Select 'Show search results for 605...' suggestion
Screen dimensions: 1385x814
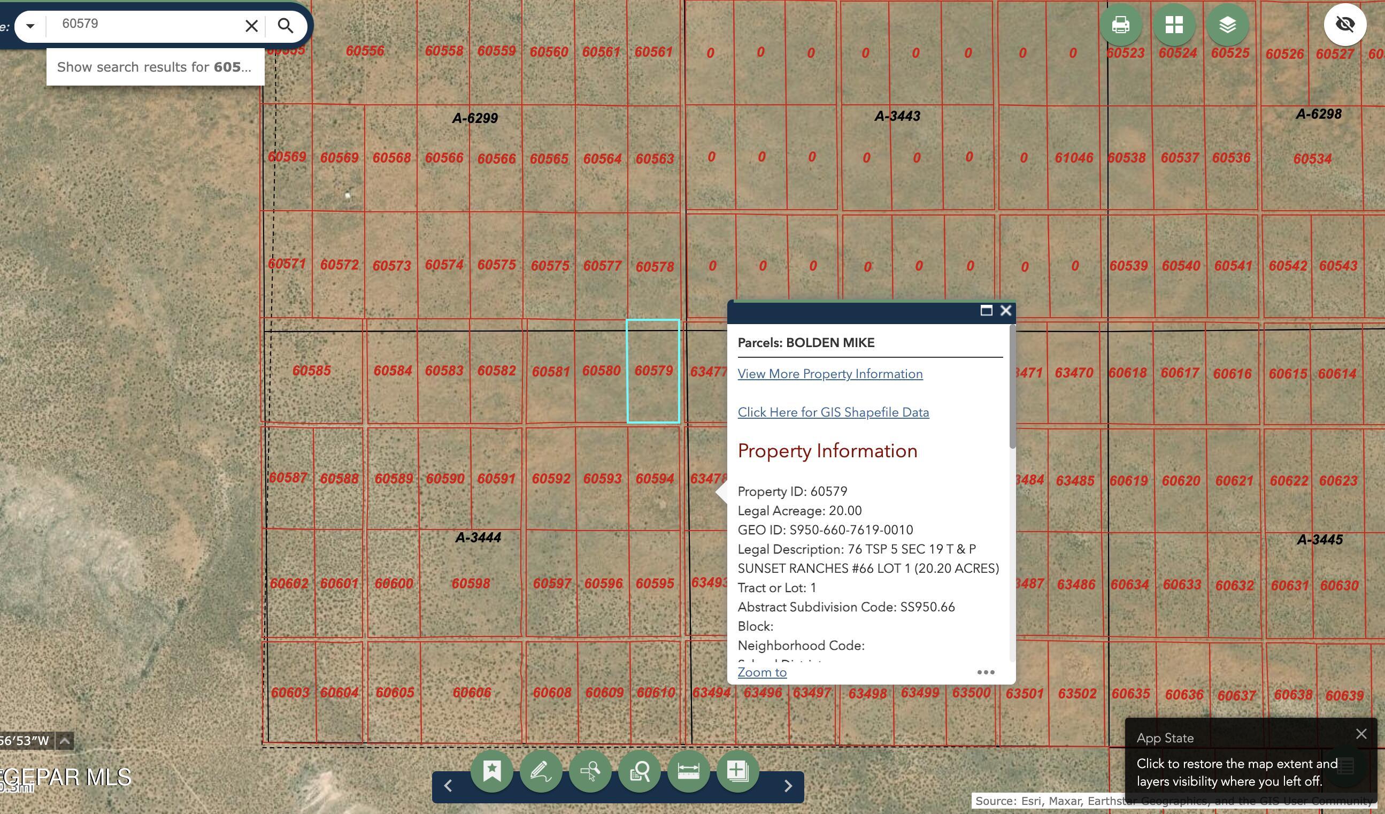click(155, 67)
